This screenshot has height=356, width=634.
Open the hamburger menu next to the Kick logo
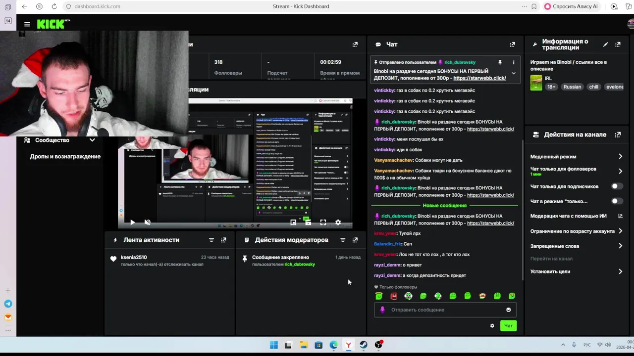27,24
